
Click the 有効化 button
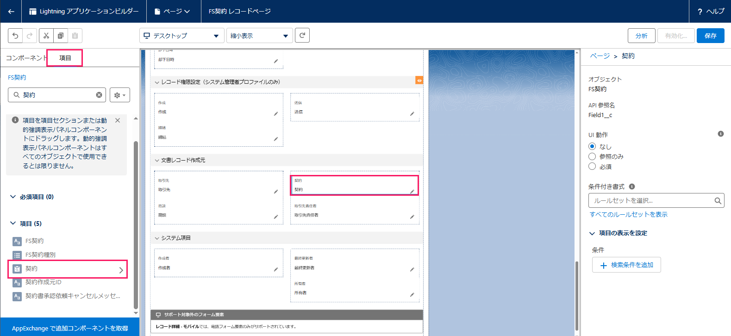tap(676, 36)
